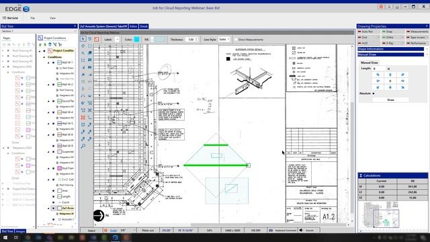The width and height of the screenshot is (430, 242).
Task: Click the pink Stud Fram condition icon
Action: point(59,168)
